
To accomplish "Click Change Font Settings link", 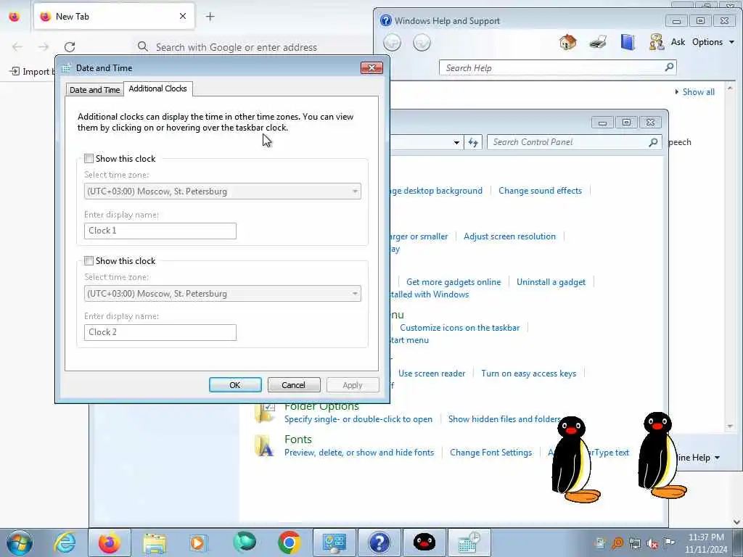I will click(491, 453).
